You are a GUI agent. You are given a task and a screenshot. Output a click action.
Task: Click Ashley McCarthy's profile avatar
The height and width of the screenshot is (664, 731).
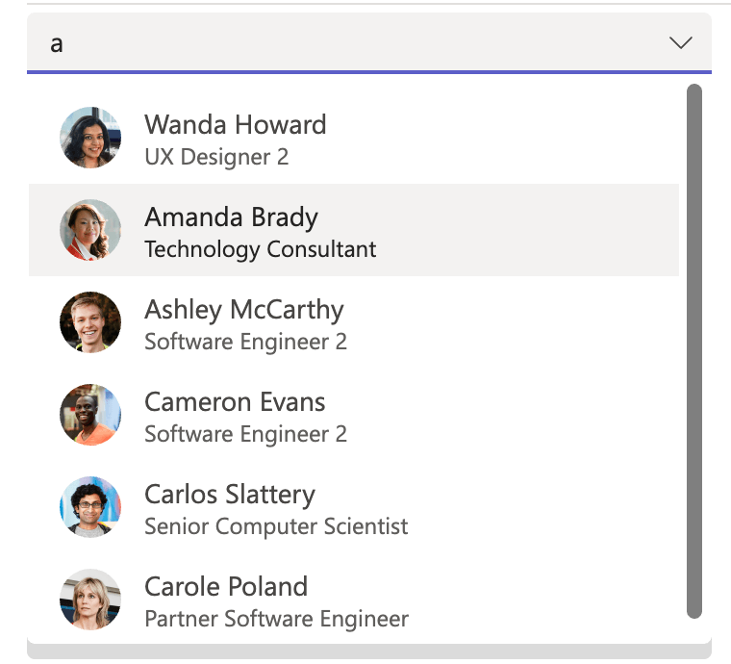click(x=90, y=322)
